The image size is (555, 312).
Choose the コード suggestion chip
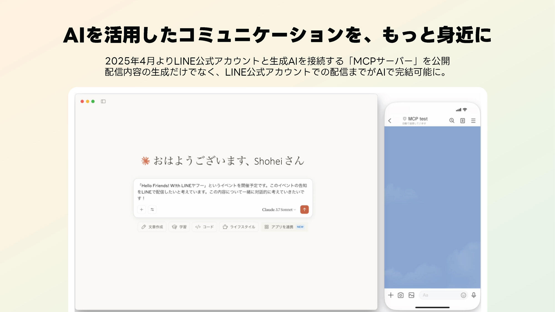point(205,227)
